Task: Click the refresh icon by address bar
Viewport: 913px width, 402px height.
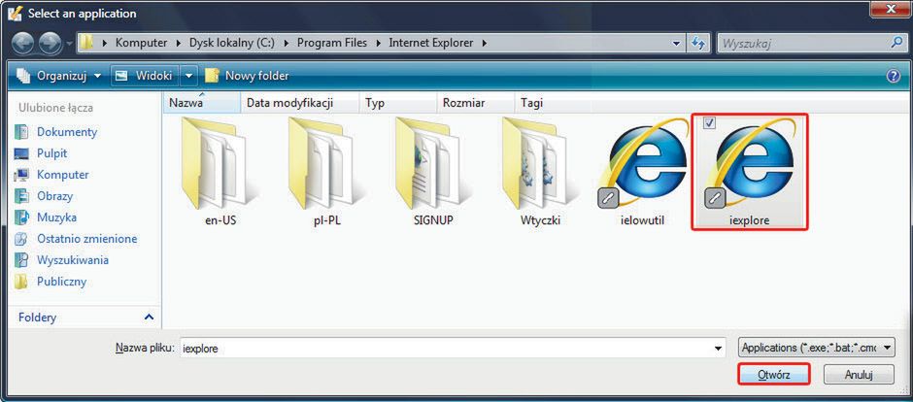Action: pyautogui.click(x=698, y=43)
